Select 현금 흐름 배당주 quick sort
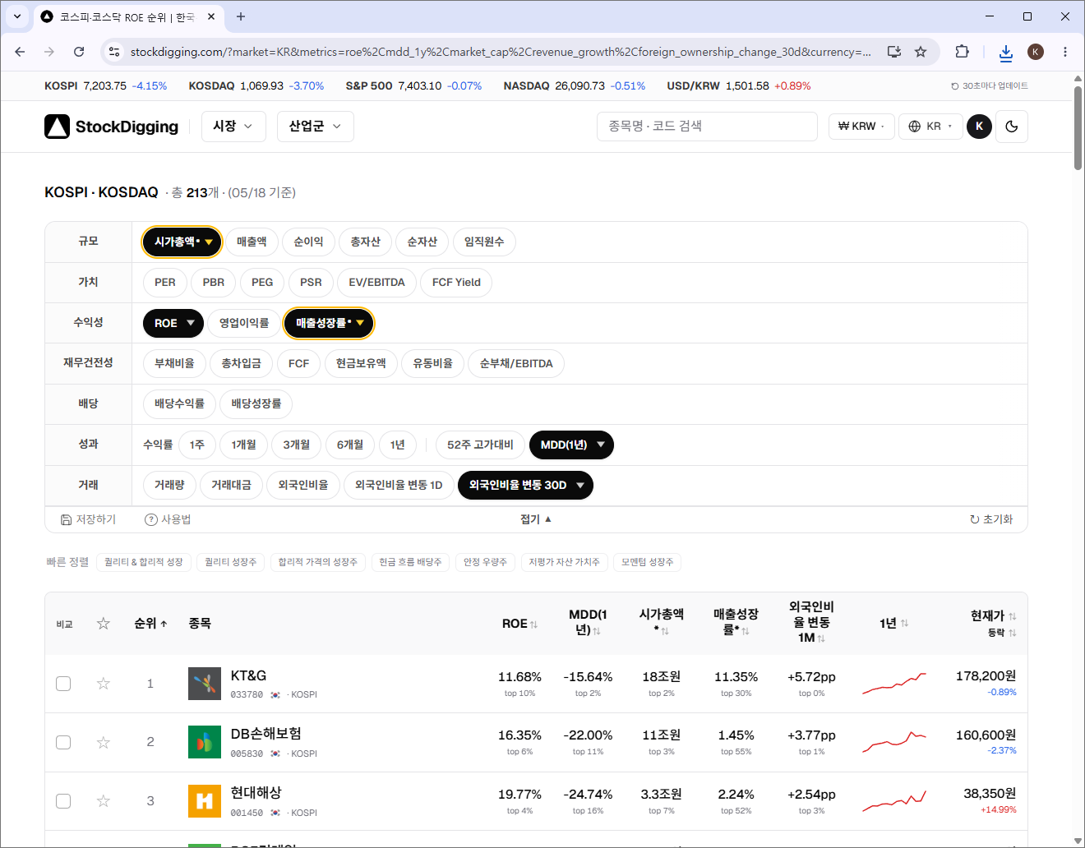Image resolution: width=1085 pixels, height=848 pixels. pos(410,562)
